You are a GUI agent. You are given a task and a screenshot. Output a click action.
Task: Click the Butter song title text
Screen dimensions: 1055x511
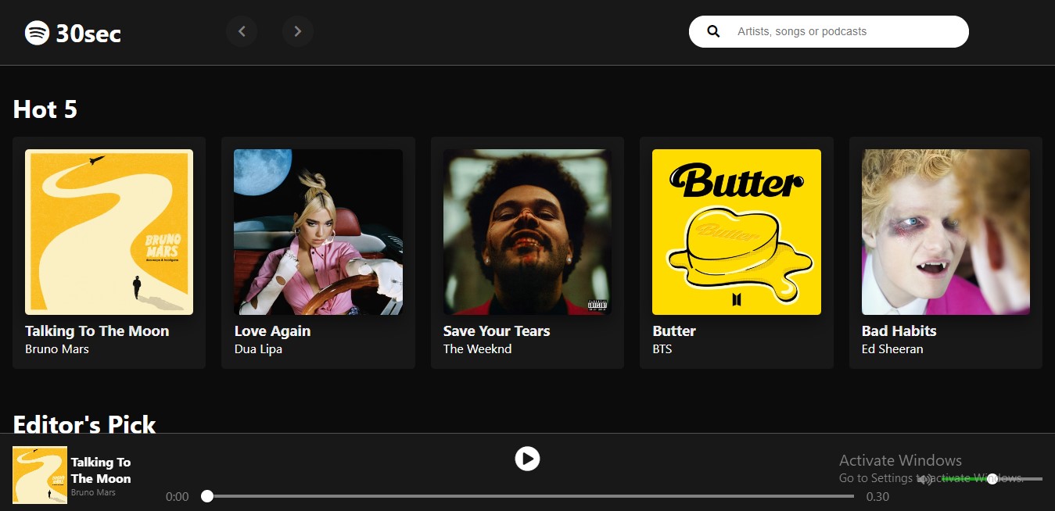(x=674, y=331)
